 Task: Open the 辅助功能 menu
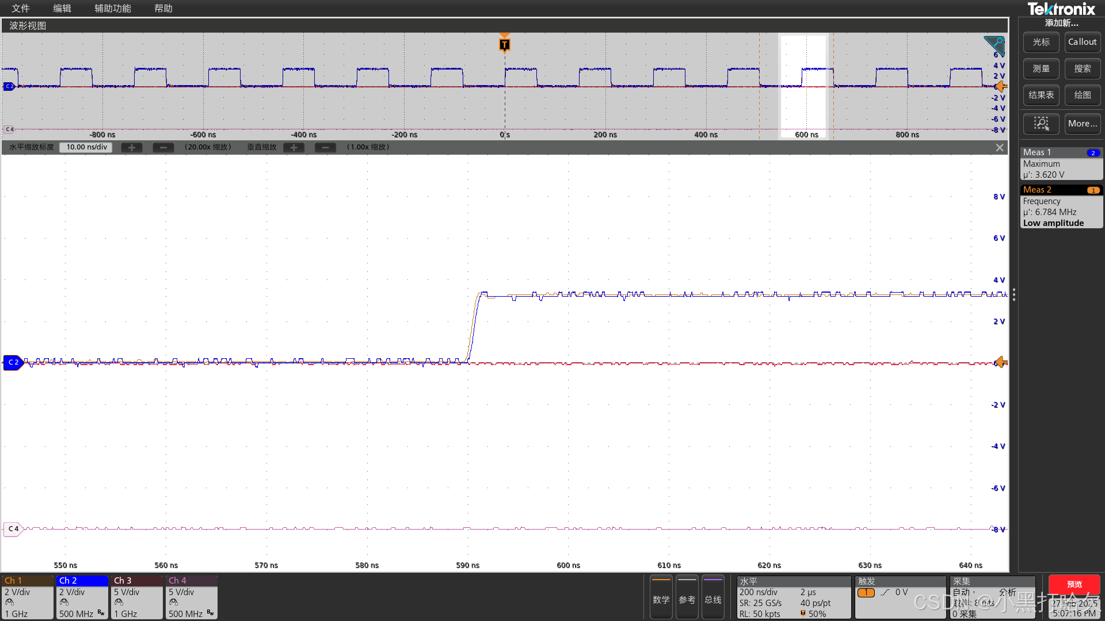113,9
